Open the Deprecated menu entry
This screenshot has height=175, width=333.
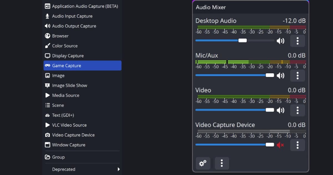[82, 169]
